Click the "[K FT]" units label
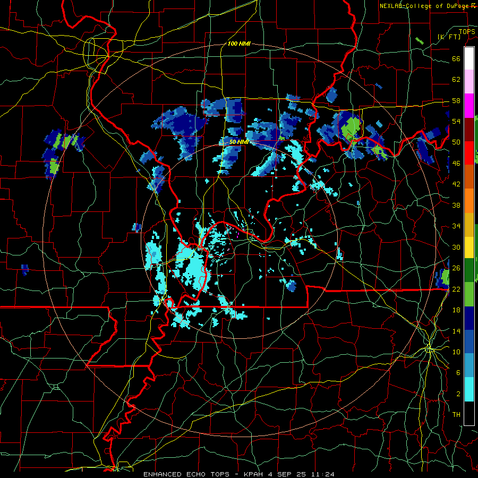 [449, 37]
